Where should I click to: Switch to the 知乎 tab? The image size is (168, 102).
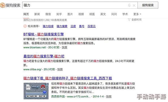tap(59, 14)
